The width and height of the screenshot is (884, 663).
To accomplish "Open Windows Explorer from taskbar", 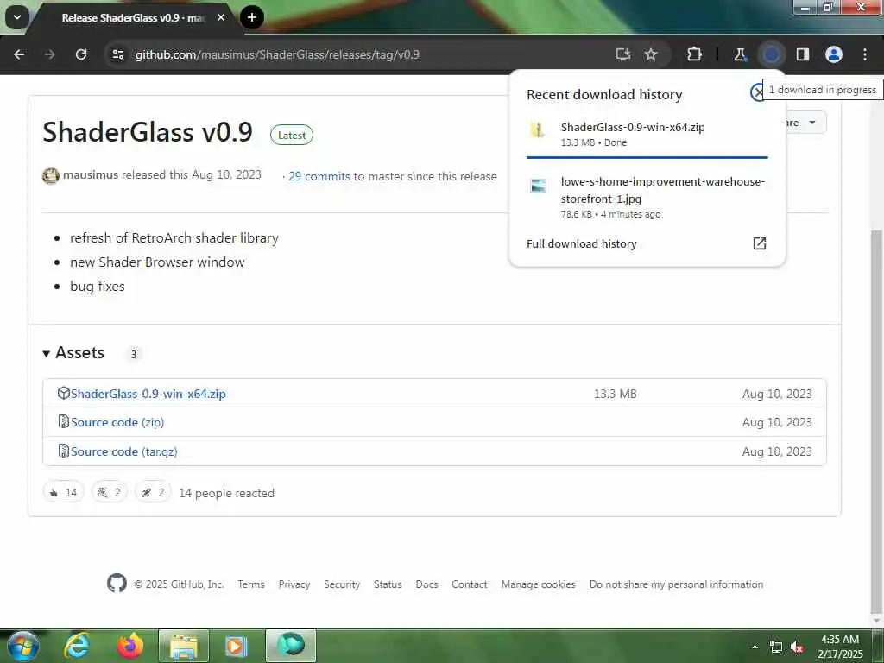I will point(184,646).
